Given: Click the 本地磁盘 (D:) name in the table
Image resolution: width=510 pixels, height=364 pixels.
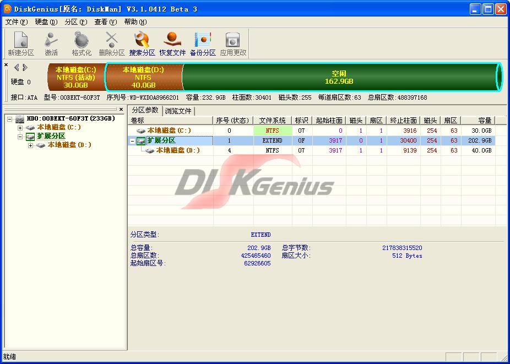Looking at the screenshot, I should [x=178, y=150].
